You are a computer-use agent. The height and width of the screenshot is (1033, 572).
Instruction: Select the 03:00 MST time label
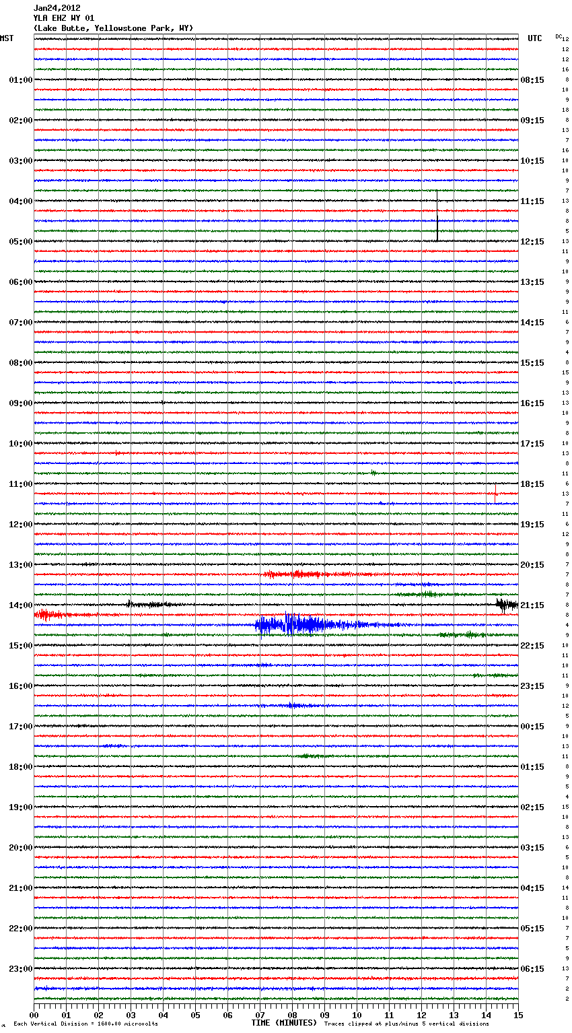point(21,161)
